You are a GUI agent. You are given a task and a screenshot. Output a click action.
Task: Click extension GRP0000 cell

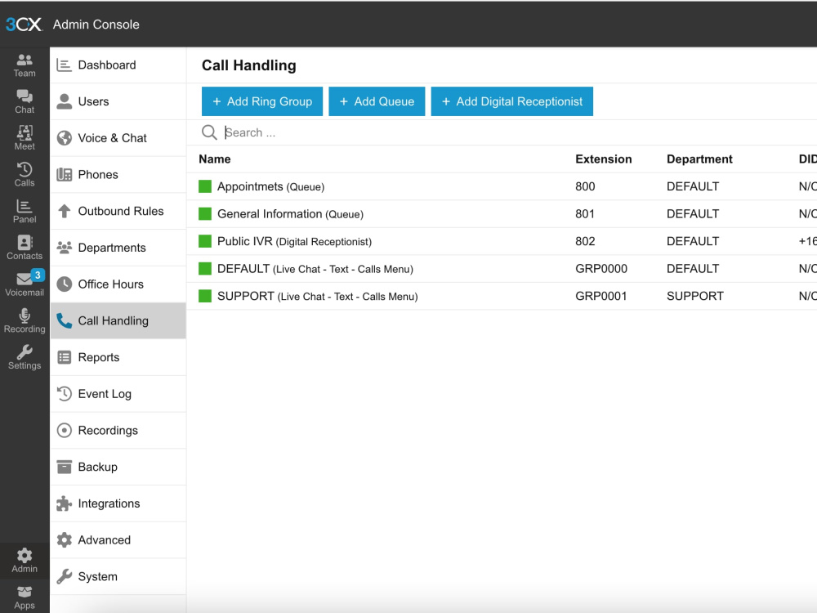point(601,269)
